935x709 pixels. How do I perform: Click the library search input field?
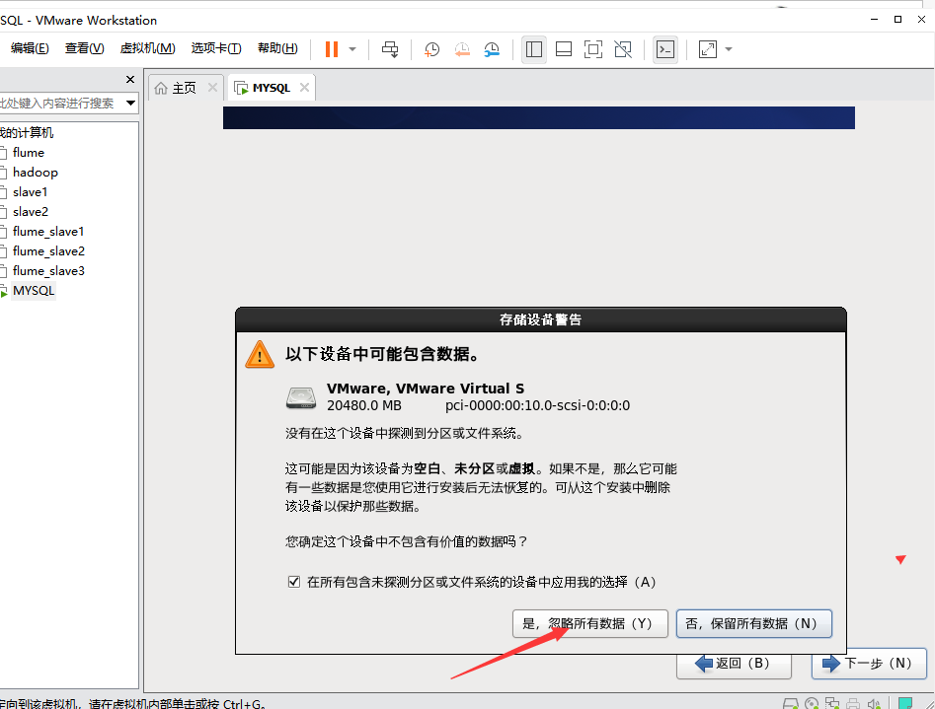click(x=59, y=104)
